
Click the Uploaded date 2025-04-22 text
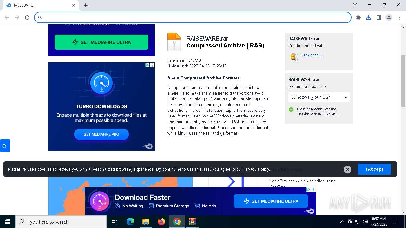pyautogui.click(x=197, y=66)
